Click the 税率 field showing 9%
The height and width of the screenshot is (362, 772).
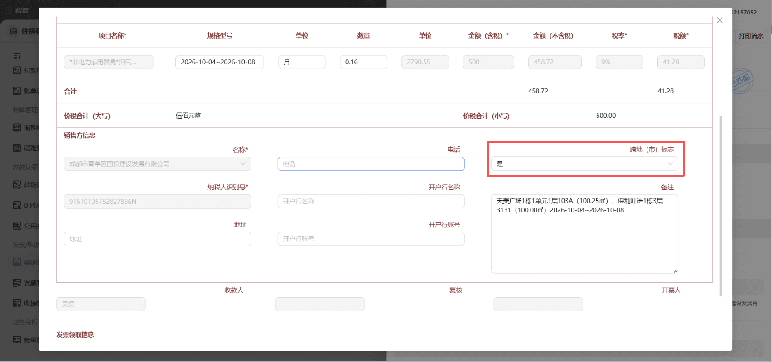click(619, 62)
